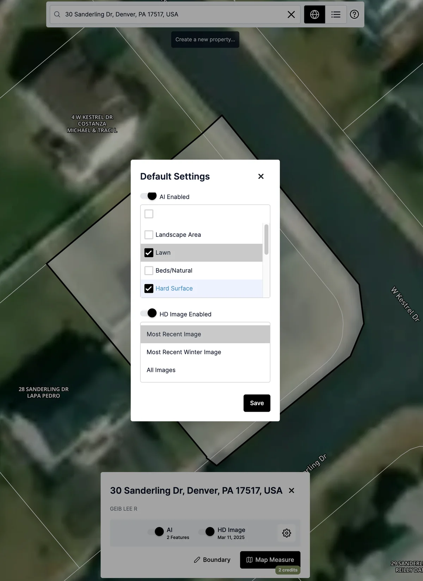
Task: Click the Mar 11, 2025 date text
Action: 231,537
